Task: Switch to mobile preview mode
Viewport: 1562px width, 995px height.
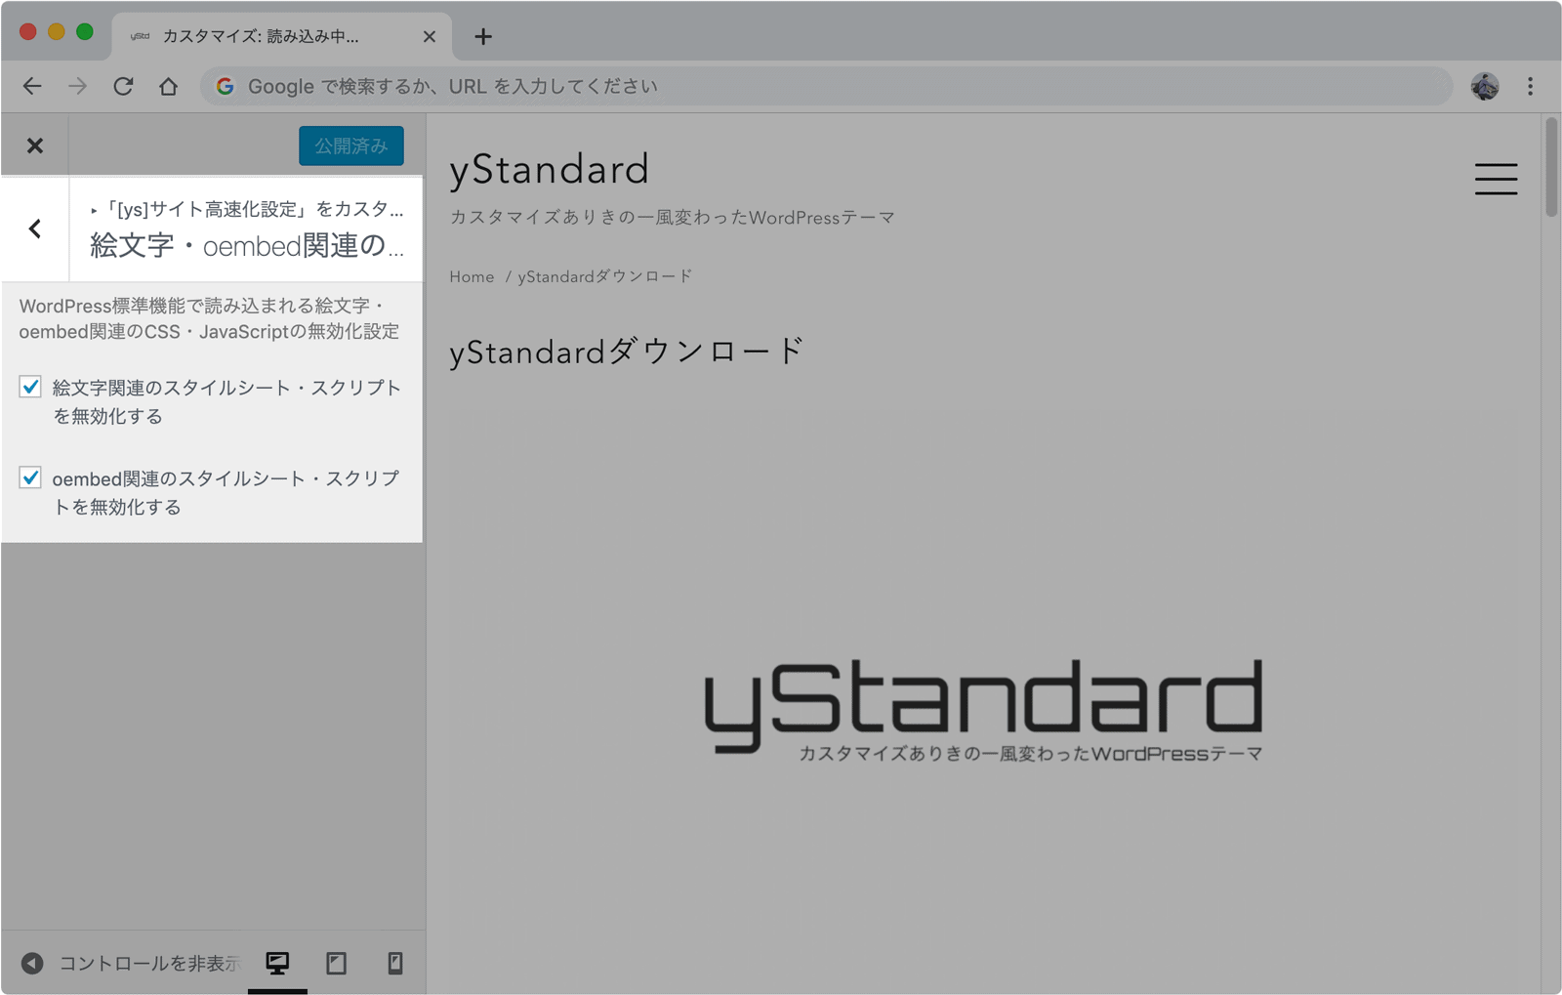Action: (395, 964)
